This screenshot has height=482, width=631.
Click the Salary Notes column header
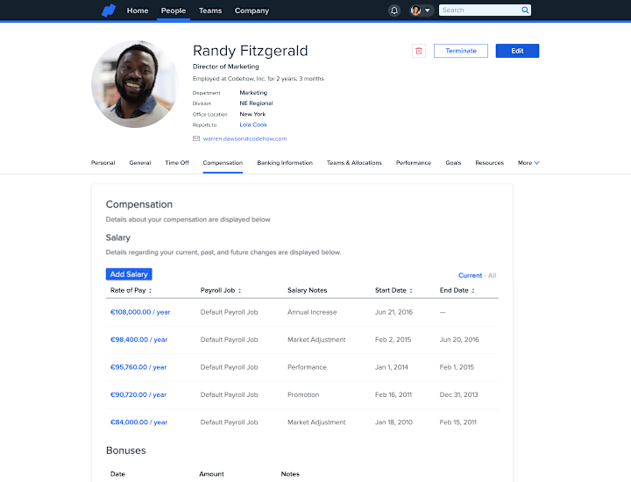coord(307,290)
